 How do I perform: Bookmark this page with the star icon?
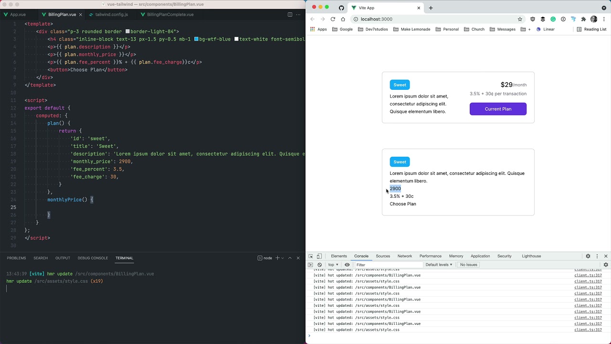(520, 19)
